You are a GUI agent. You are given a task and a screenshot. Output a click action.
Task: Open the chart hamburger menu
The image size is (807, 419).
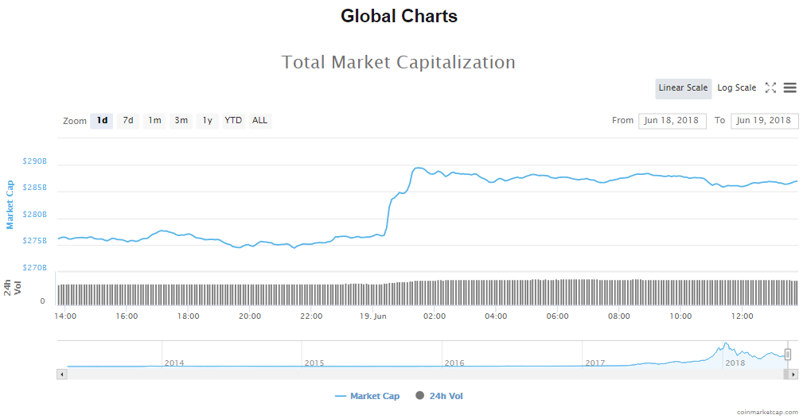pyautogui.click(x=790, y=88)
